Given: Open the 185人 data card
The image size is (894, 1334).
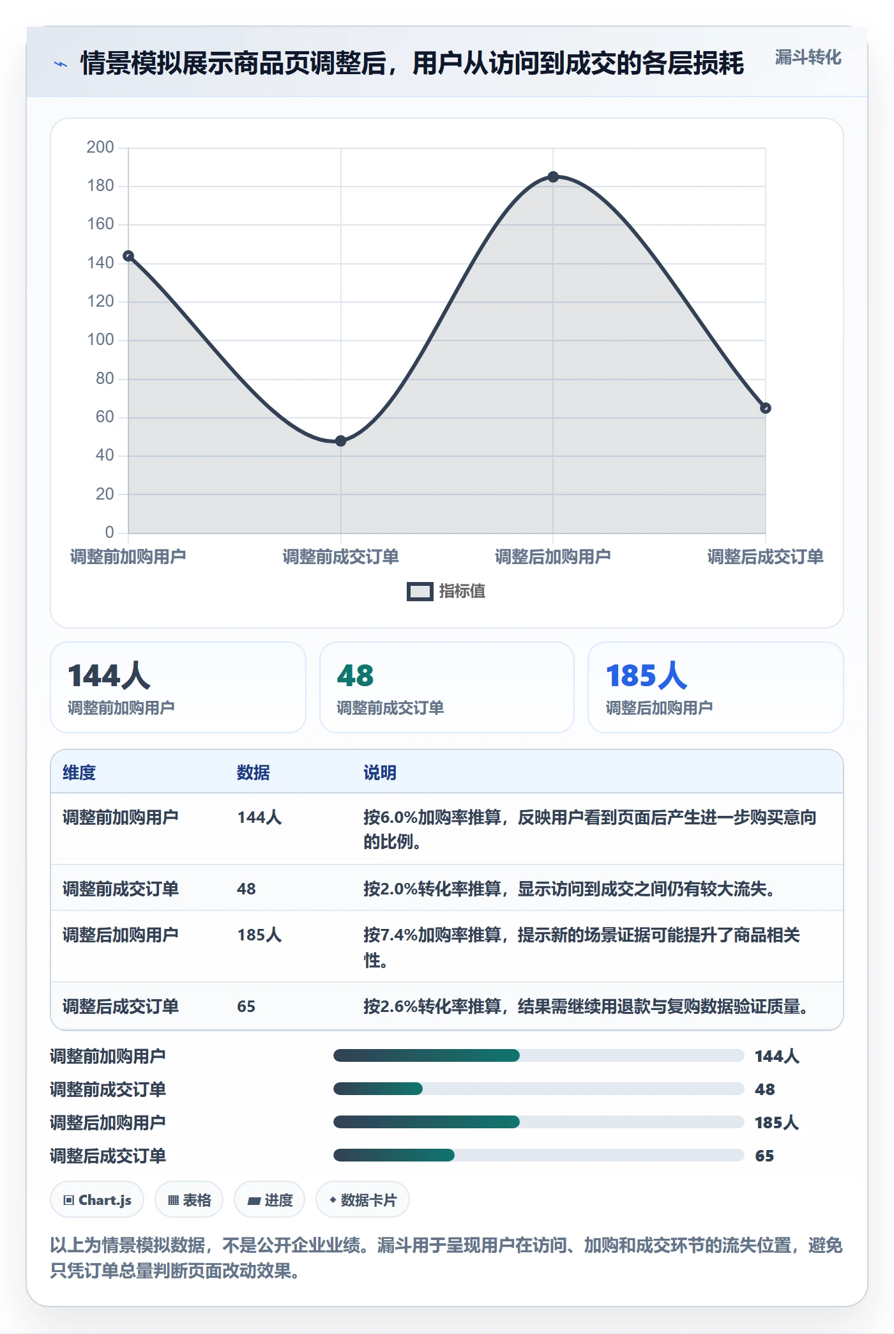Looking at the screenshot, I should [x=716, y=687].
